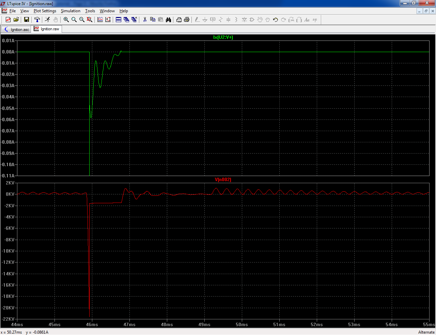The height and width of the screenshot is (335, 436).
Task: Zoom to full extents with crossed magnifier
Action: [x=90, y=20]
